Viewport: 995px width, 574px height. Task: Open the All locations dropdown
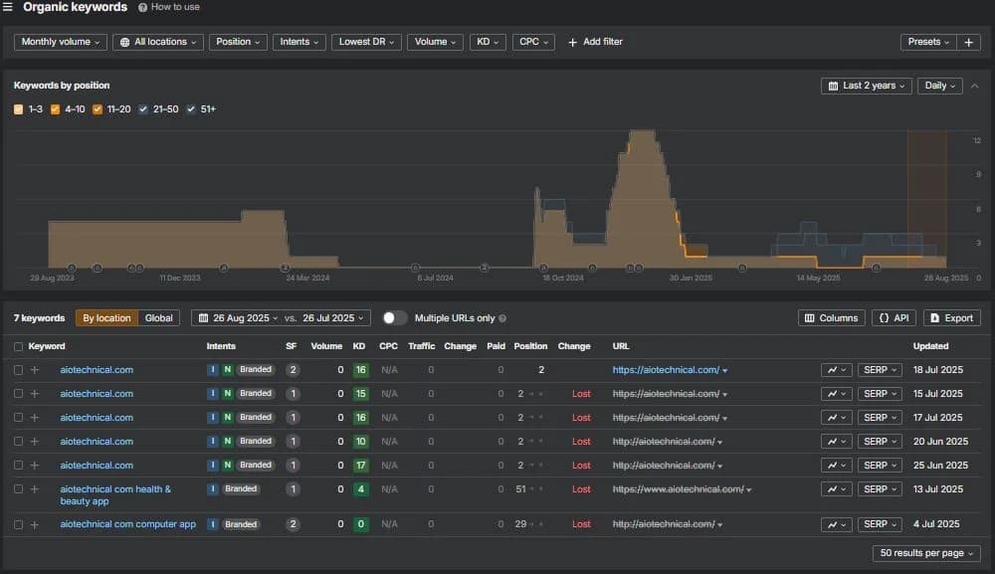point(158,42)
